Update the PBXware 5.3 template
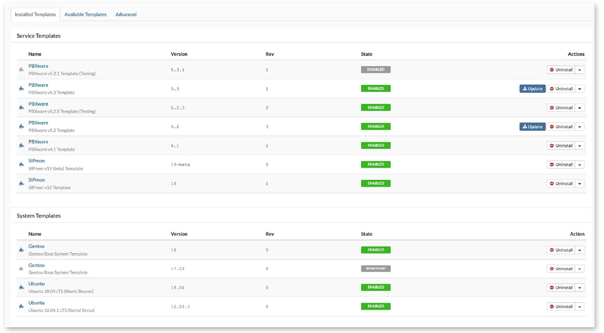Screen dimensions: 604x333 tap(532, 88)
